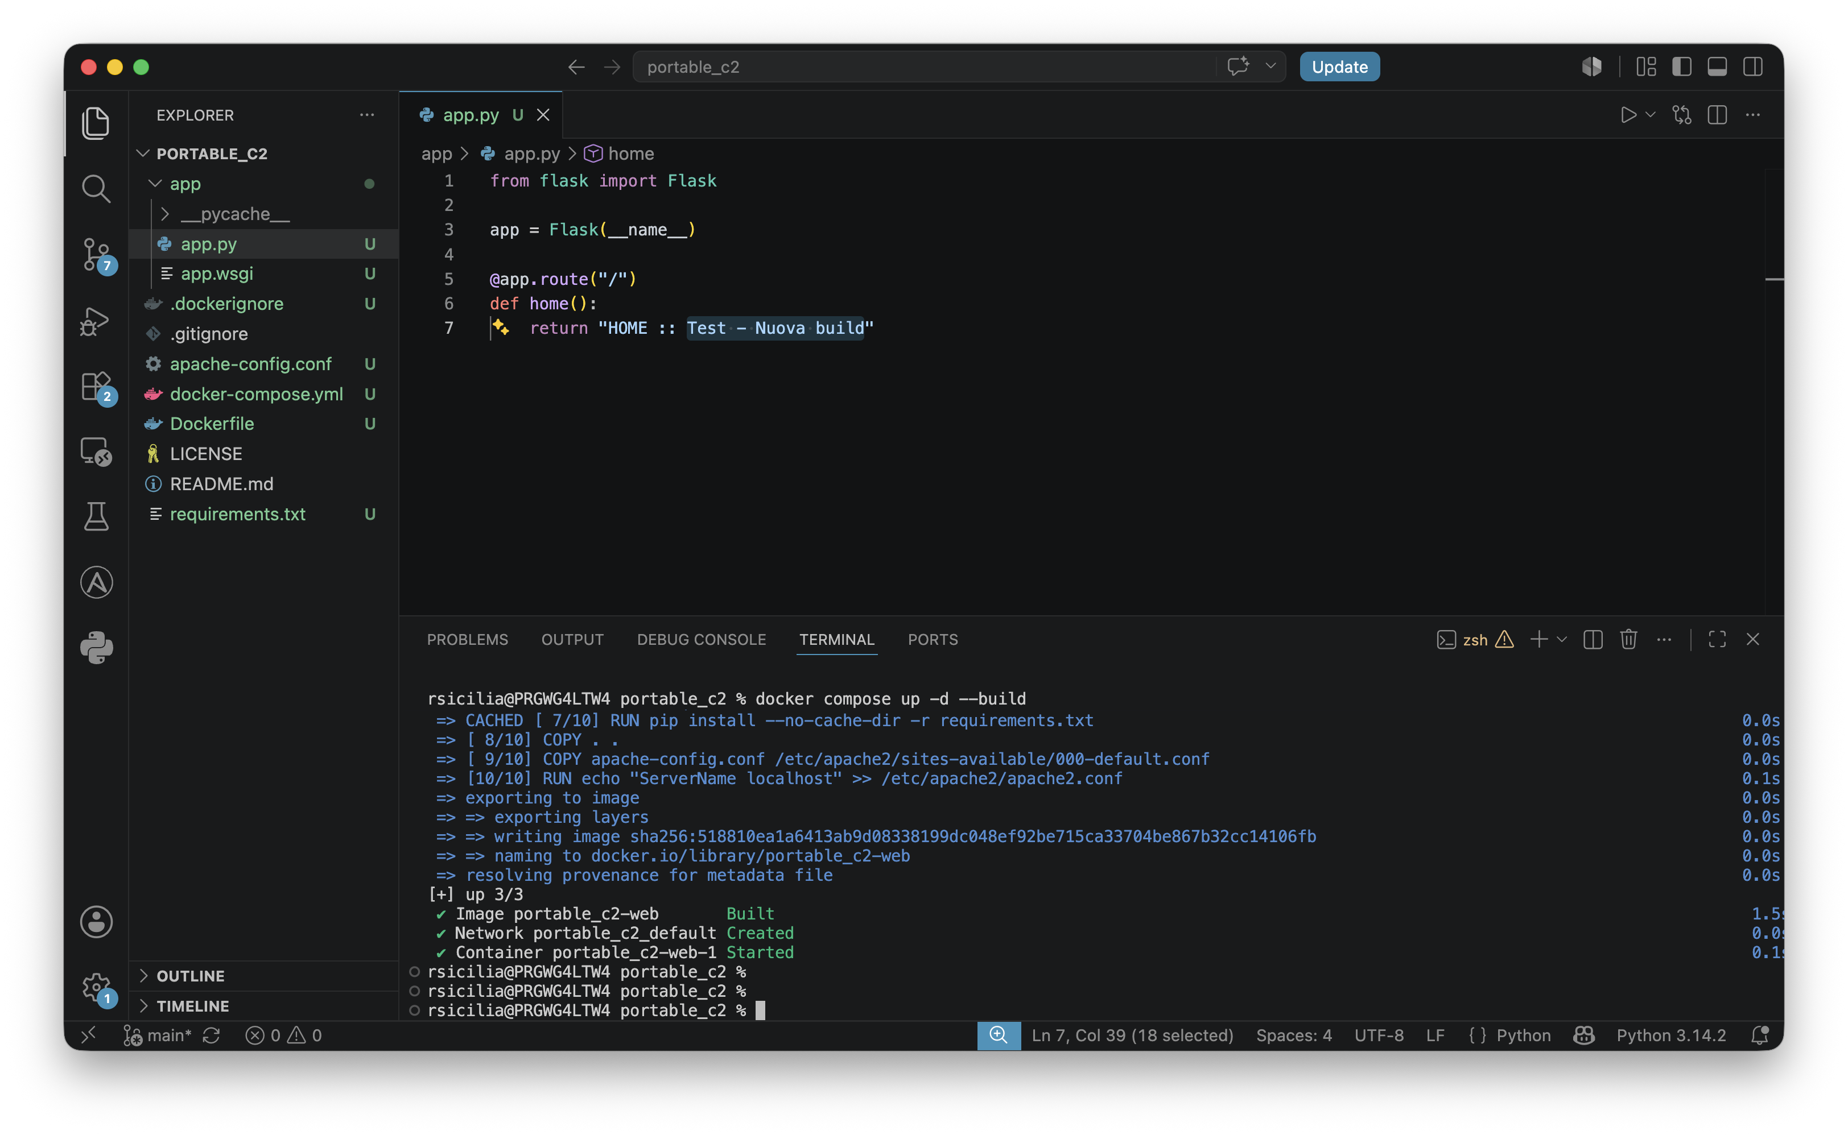The width and height of the screenshot is (1848, 1135).
Task: Open Source Control with 7 changes
Action: [96, 255]
